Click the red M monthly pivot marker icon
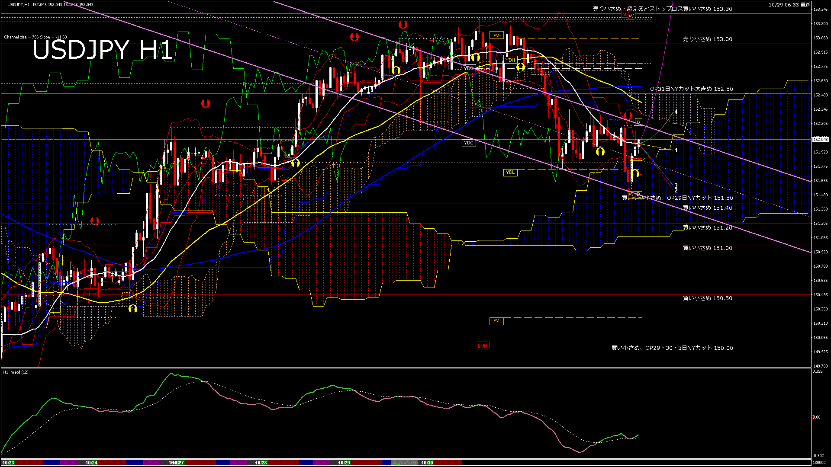Screen dimensions: 831x467 tap(624, 14)
